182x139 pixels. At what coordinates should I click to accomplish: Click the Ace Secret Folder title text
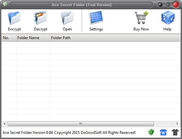(x=81, y=5)
